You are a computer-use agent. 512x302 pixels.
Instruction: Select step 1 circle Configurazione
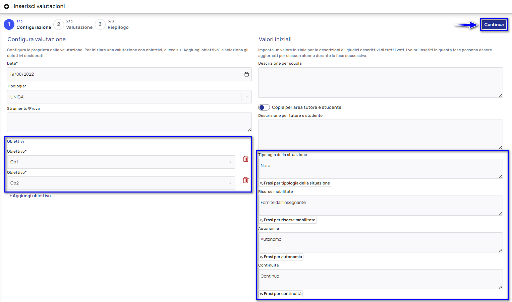click(9, 24)
